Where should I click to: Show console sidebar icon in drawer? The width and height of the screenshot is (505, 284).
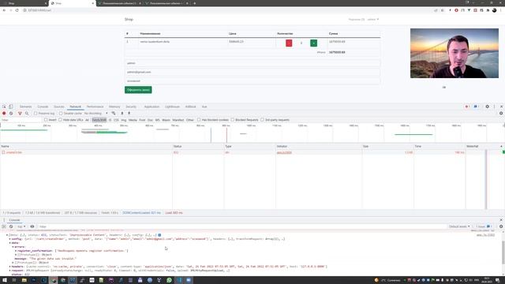click(x=4, y=226)
